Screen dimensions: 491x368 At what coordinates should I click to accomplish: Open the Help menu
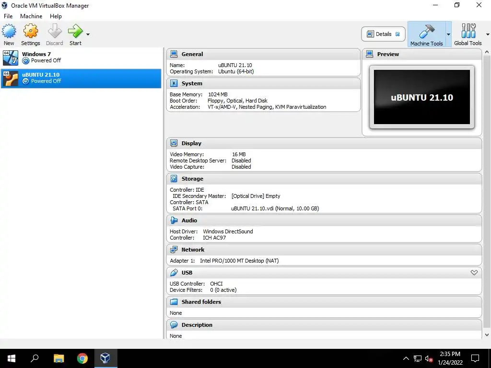[x=56, y=16]
